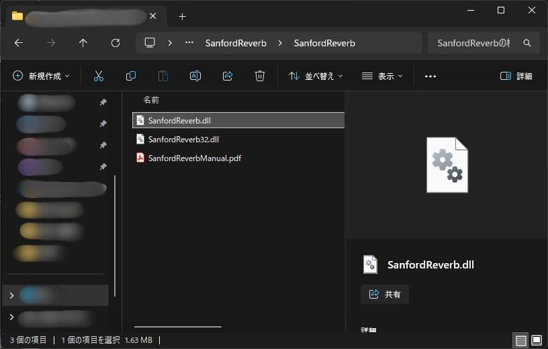Click the Copy icon in toolbar
Viewport: 548px width, 349px height.
tap(131, 77)
